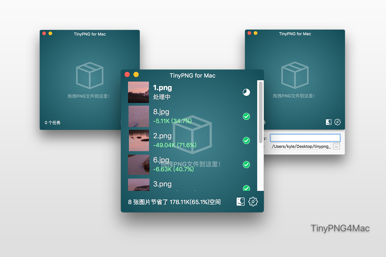Click the /Users/kyle/Desktop output path field

point(301,146)
